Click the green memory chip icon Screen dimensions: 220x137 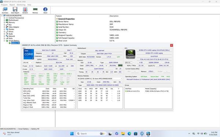pos(120,65)
